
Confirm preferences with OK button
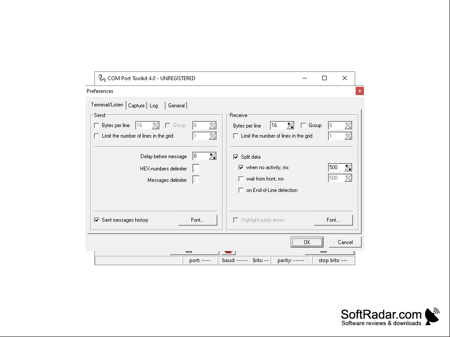pyautogui.click(x=307, y=242)
